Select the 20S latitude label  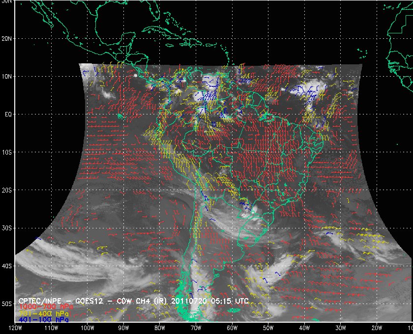[x=6, y=190]
